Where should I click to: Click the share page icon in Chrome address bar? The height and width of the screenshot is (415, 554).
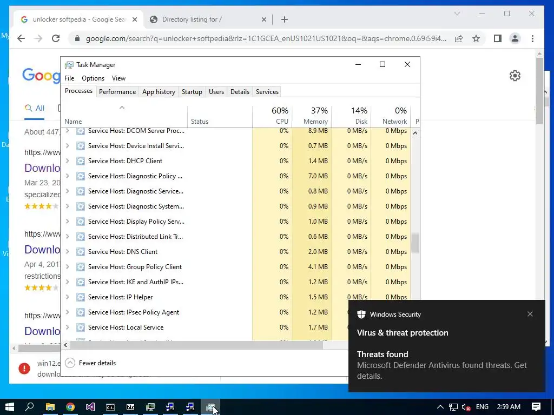pyautogui.click(x=459, y=38)
